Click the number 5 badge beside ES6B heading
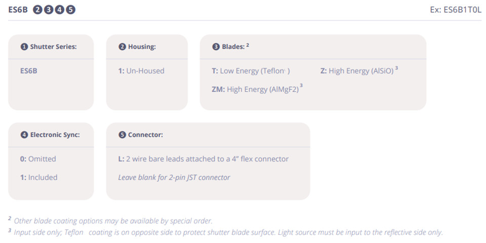 tap(71, 10)
